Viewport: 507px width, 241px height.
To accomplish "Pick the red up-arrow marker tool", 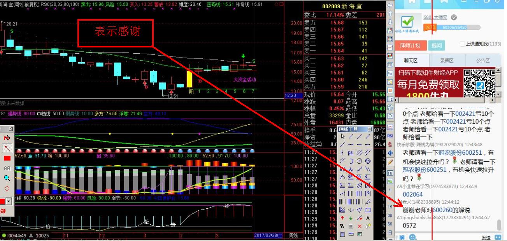I will (342, 218).
